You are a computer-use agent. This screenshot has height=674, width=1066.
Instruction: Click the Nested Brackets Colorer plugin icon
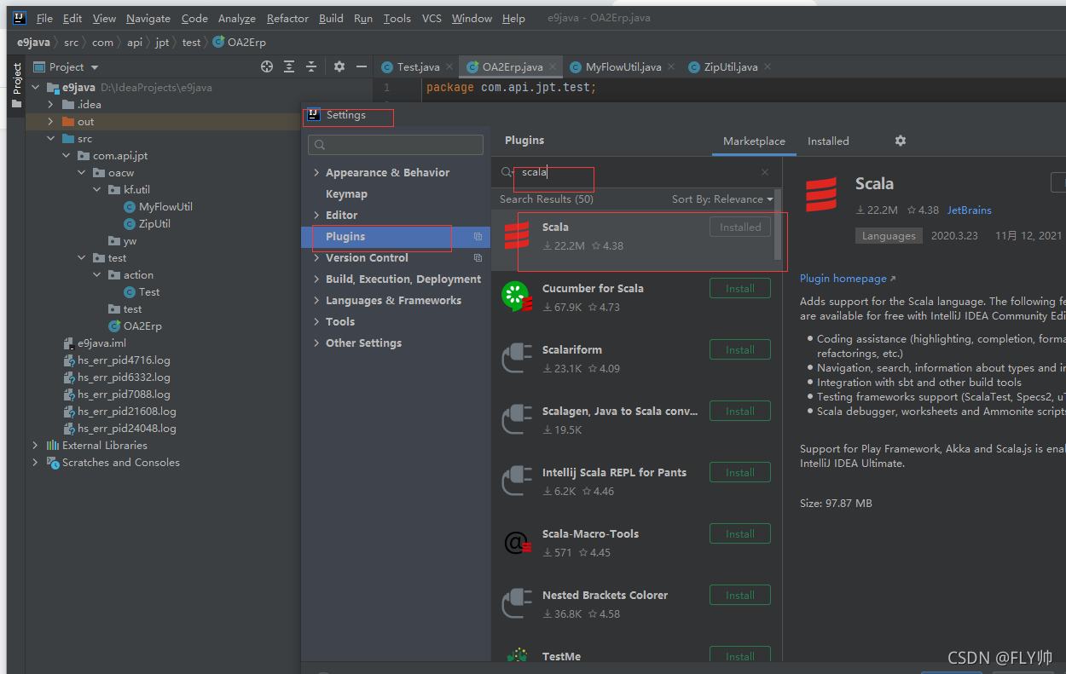(518, 602)
